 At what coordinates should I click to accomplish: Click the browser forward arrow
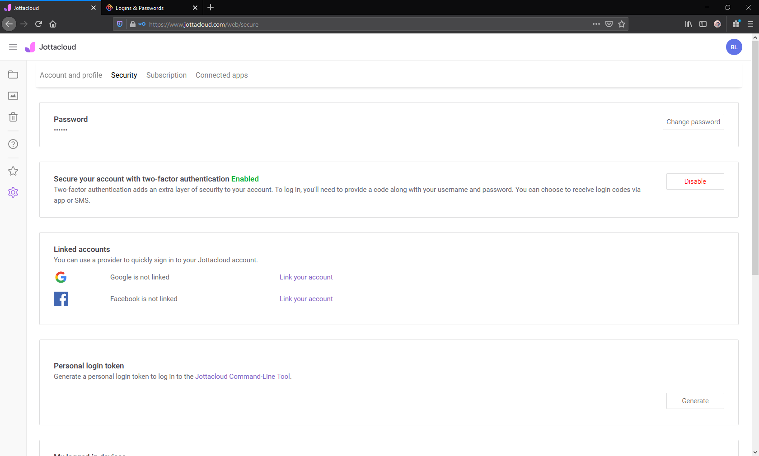click(x=24, y=24)
